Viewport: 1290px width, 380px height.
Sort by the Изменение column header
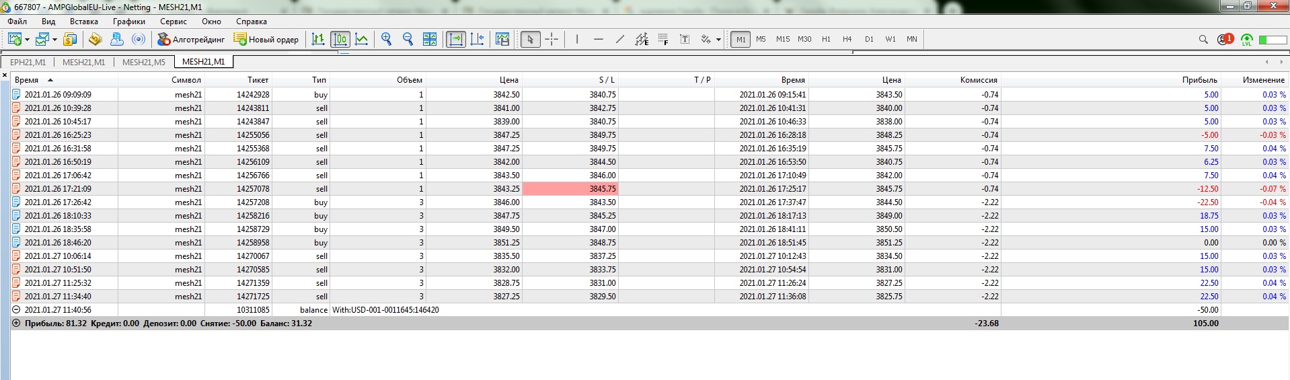point(1254,80)
